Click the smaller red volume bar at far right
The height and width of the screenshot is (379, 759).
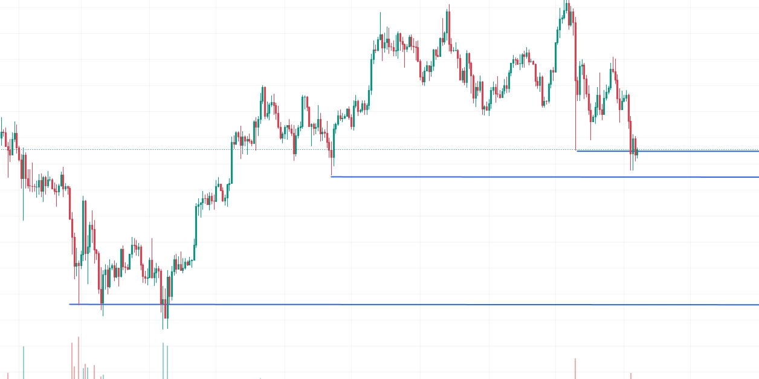(630, 375)
